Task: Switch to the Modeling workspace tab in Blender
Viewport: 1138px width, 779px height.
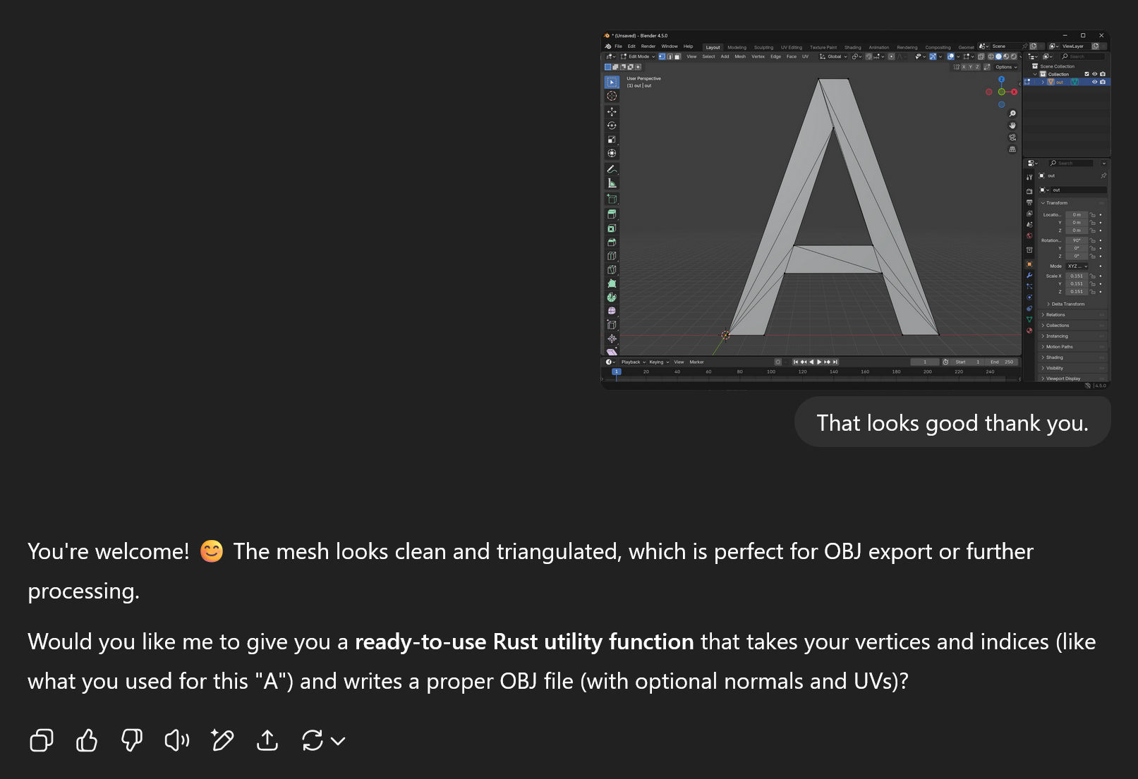Action: (737, 47)
